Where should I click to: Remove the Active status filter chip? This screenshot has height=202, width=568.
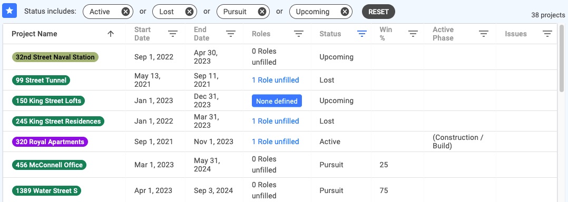coord(125,12)
